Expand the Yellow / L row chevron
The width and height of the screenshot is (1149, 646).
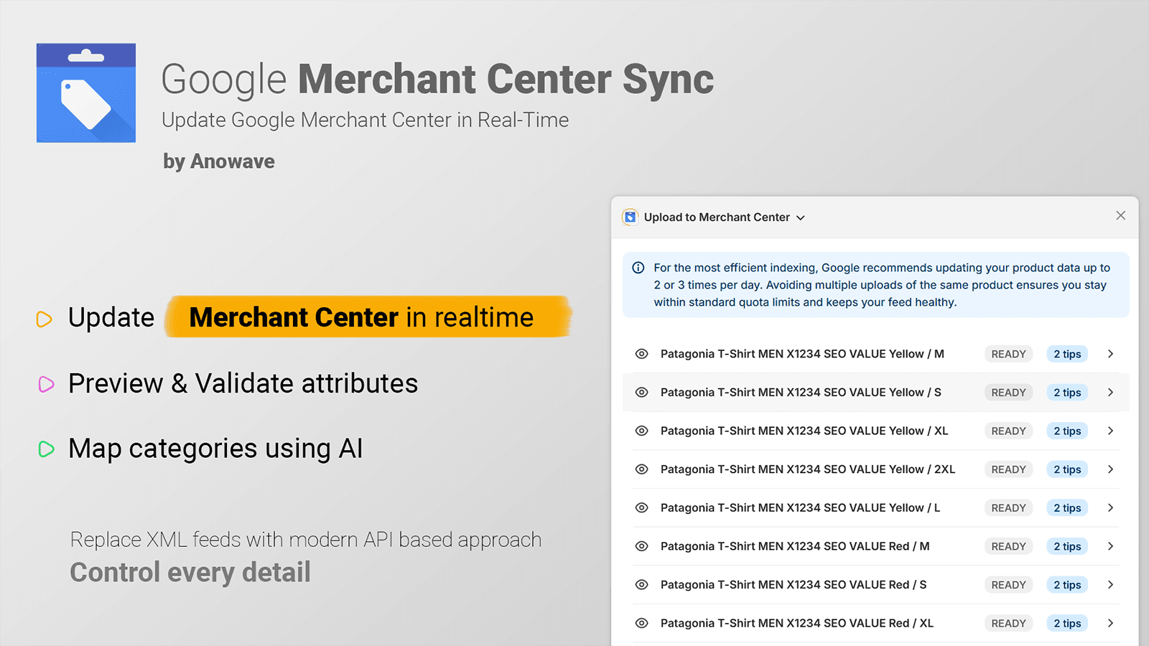tap(1110, 507)
